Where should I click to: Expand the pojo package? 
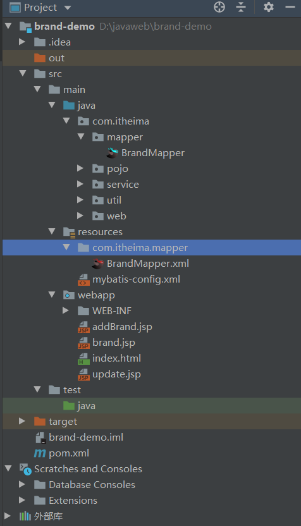(x=80, y=168)
